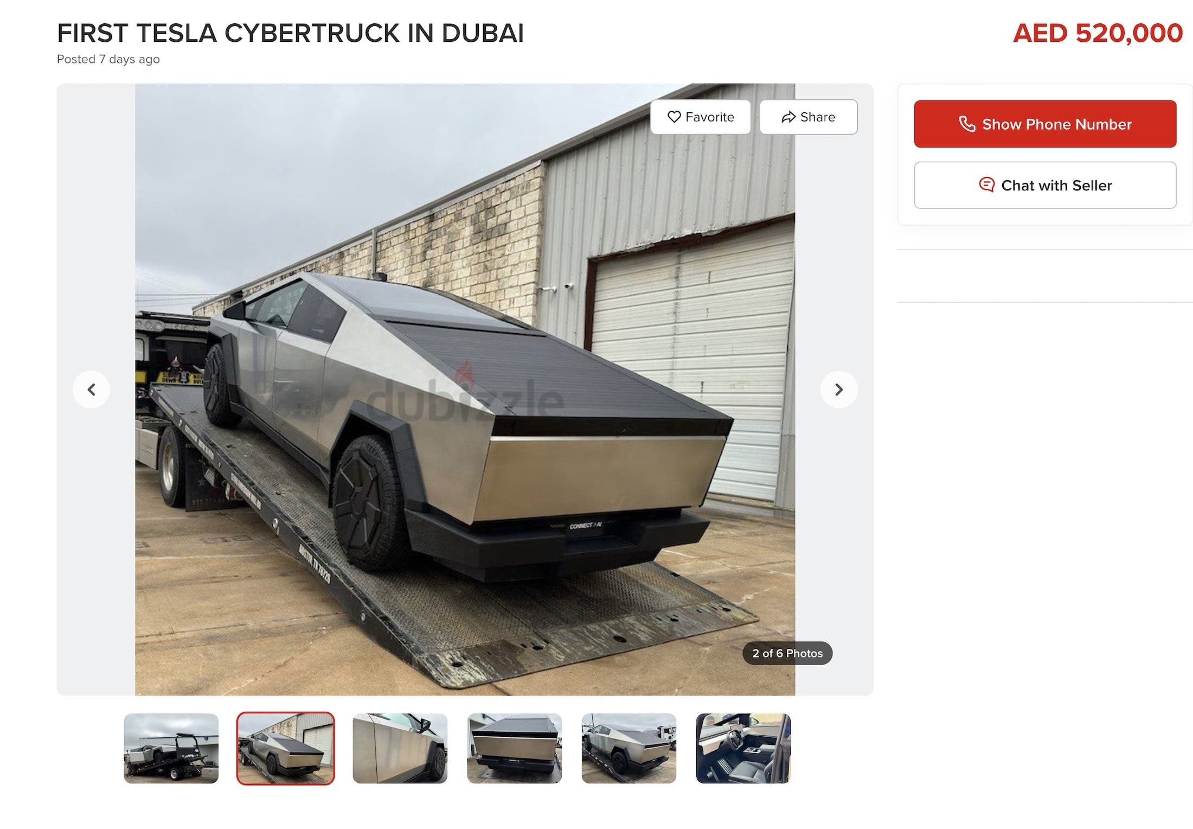The height and width of the screenshot is (829, 1193).
Task: Click the main Cybertruck photo
Action: (465, 390)
